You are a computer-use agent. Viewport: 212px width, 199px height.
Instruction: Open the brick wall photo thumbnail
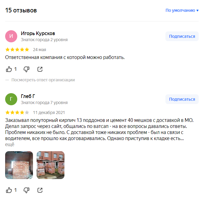click(19, 165)
